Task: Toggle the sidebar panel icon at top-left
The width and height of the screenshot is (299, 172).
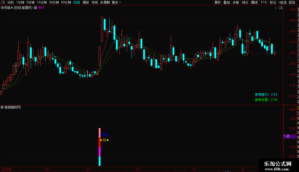Action: tap(3, 2)
